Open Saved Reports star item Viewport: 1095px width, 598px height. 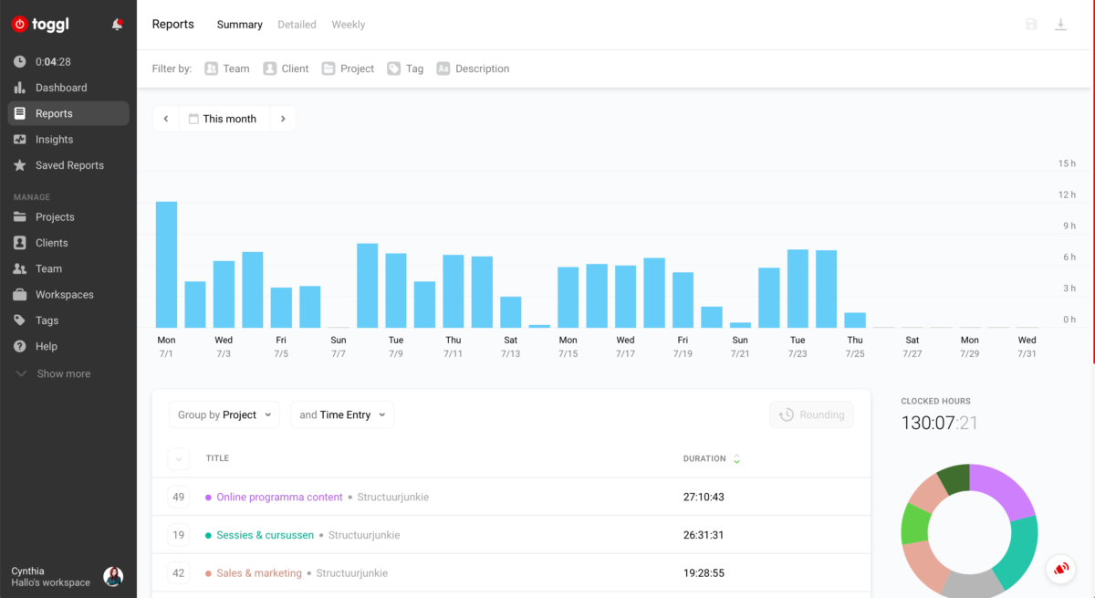(x=68, y=165)
